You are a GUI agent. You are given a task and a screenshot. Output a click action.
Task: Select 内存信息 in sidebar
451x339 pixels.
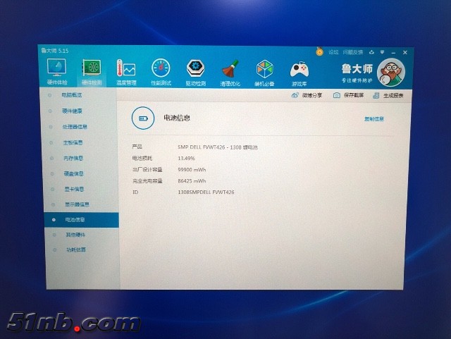point(73,158)
